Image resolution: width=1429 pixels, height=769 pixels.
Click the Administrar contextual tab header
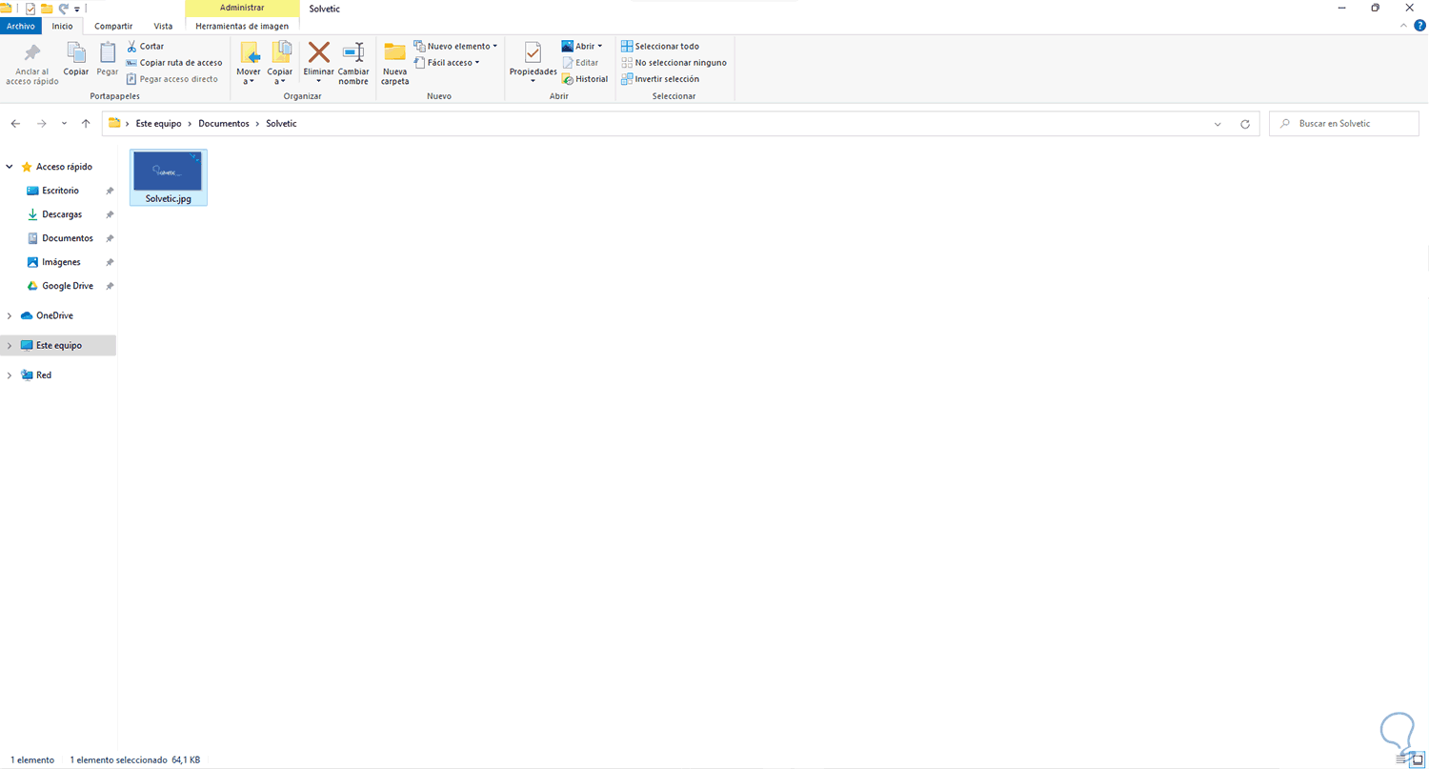coord(242,8)
